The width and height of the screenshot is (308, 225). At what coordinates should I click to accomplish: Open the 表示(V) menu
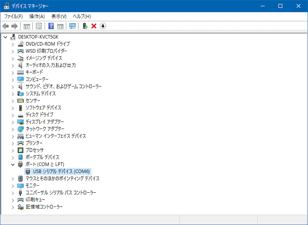pos(59,17)
